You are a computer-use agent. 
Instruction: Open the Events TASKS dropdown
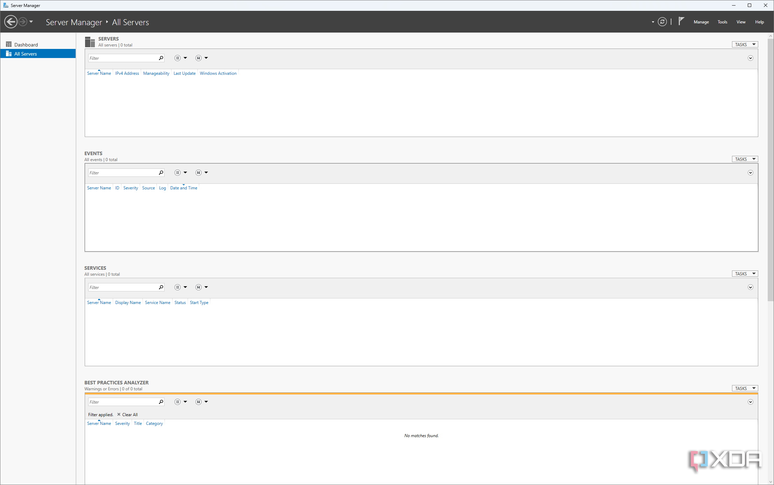point(745,159)
